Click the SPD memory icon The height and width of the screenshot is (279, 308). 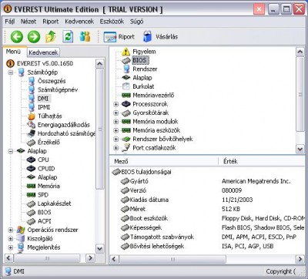pos(31,195)
